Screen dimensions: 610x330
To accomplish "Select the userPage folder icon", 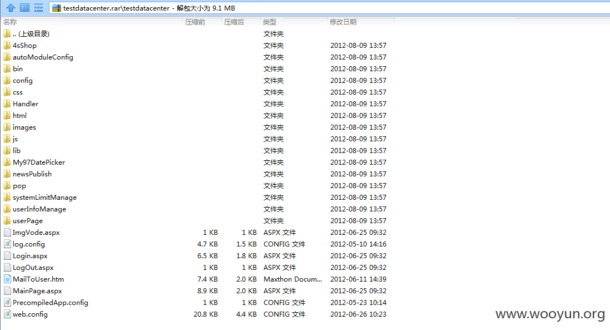I will click(x=7, y=220).
